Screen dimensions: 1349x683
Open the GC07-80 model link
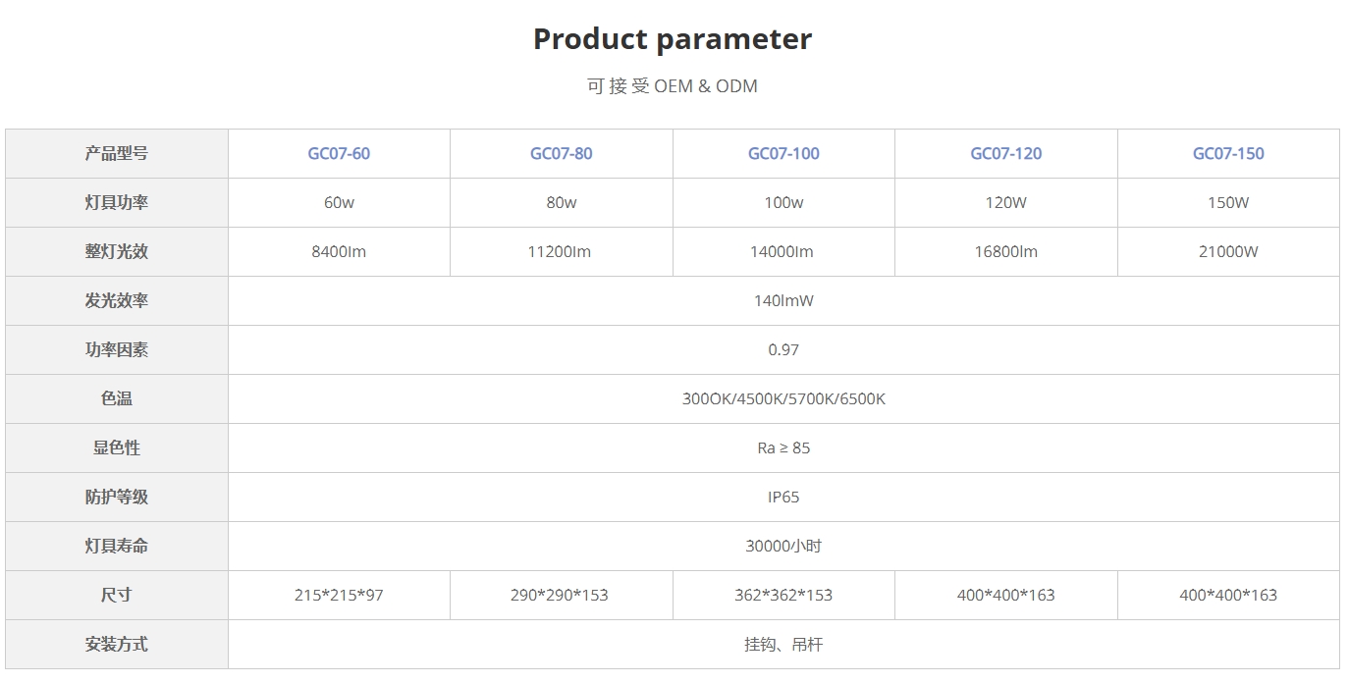[561, 154]
